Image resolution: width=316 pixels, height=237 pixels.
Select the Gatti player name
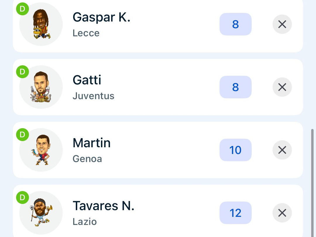(87, 80)
